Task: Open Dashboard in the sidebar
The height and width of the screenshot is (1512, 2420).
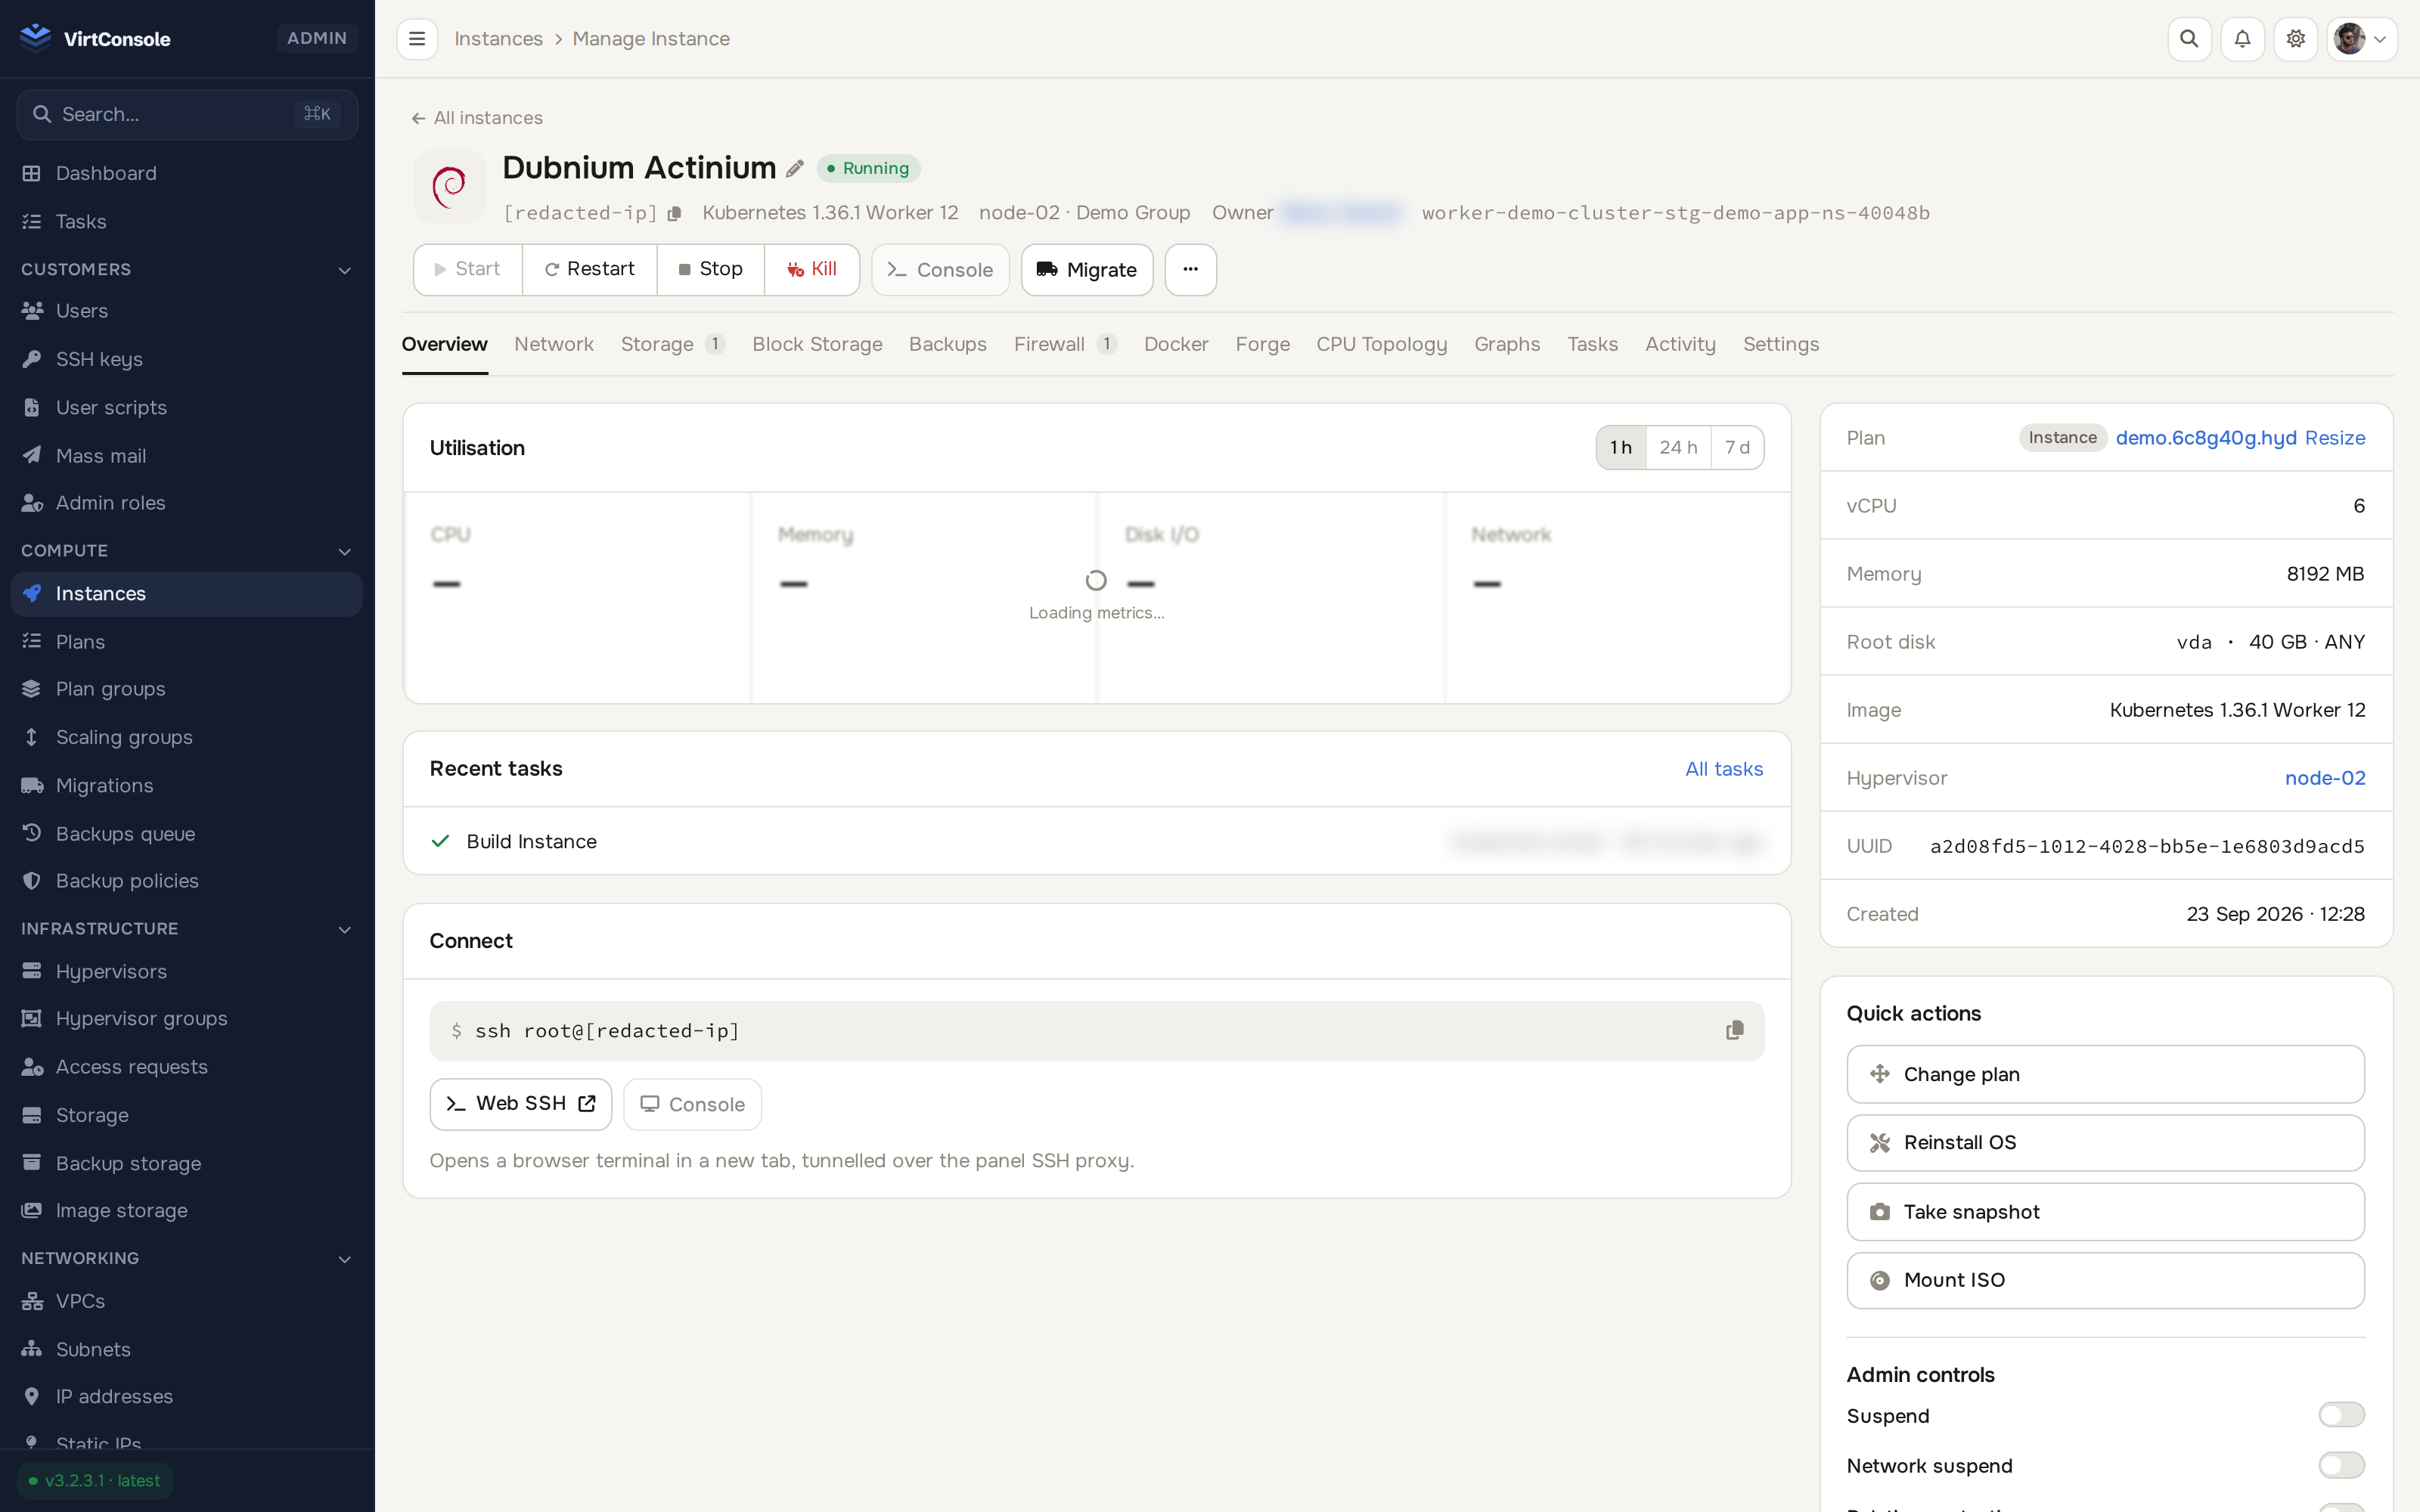Action: pos(187,173)
